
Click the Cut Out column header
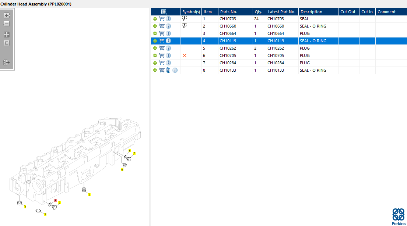pyautogui.click(x=348, y=12)
